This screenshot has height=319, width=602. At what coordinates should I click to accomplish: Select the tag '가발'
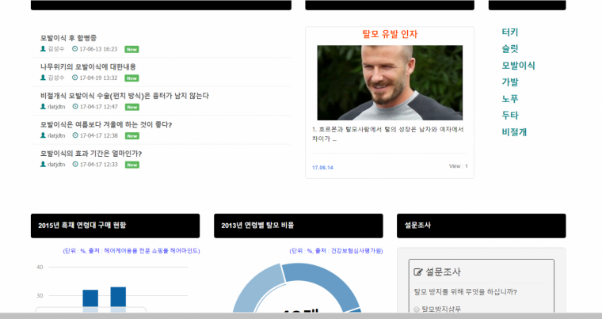coord(510,82)
